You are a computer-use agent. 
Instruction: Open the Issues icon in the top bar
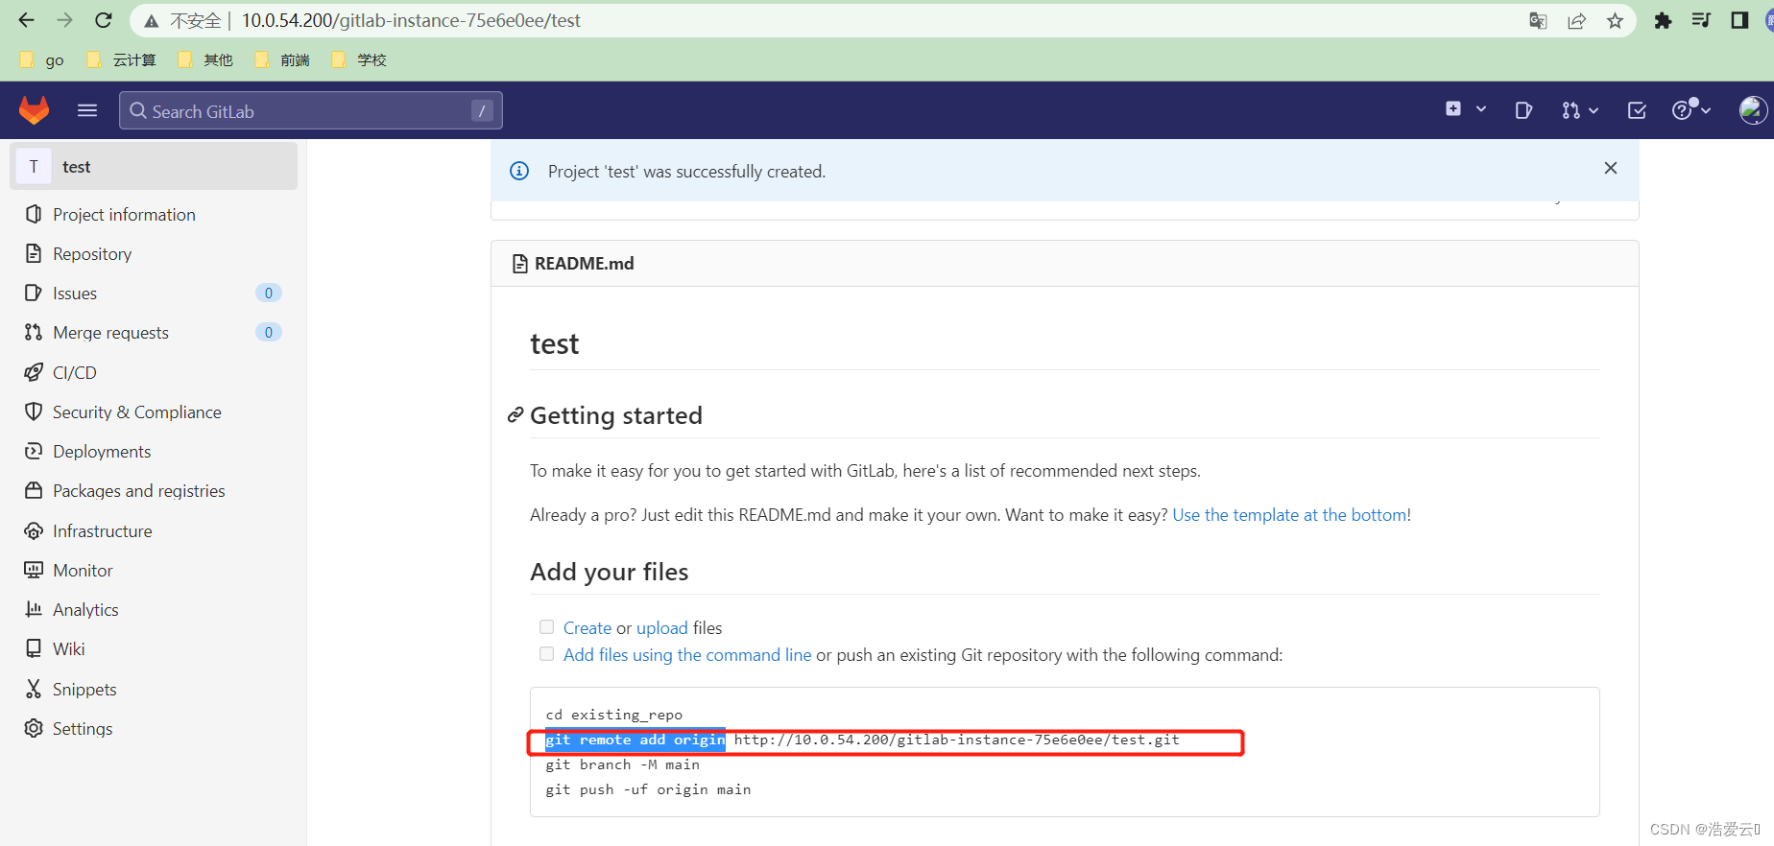click(x=1523, y=110)
